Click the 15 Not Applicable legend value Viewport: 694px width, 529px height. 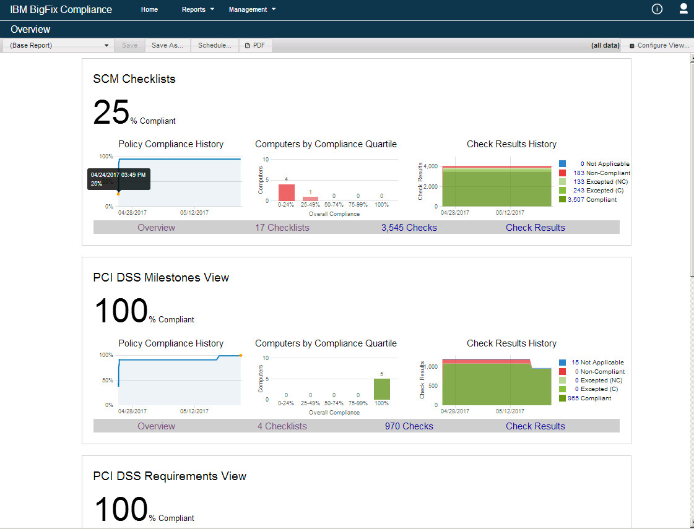pyautogui.click(x=575, y=362)
